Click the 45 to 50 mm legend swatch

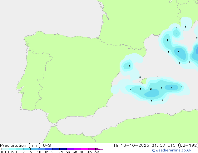tap(92, 149)
